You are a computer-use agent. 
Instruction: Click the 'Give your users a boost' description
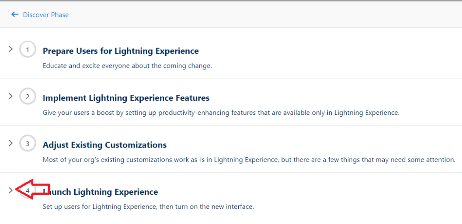(x=221, y=113)
